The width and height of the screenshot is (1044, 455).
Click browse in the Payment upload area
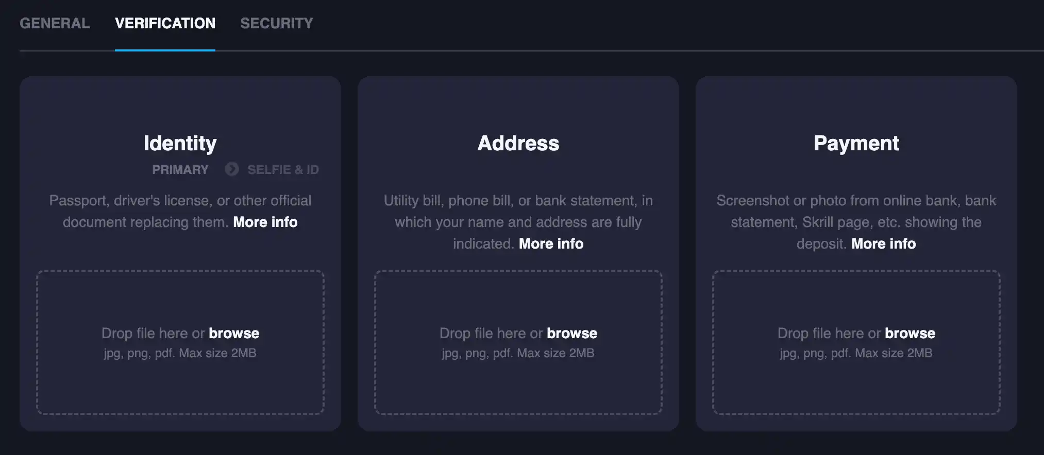pos(910,333)
